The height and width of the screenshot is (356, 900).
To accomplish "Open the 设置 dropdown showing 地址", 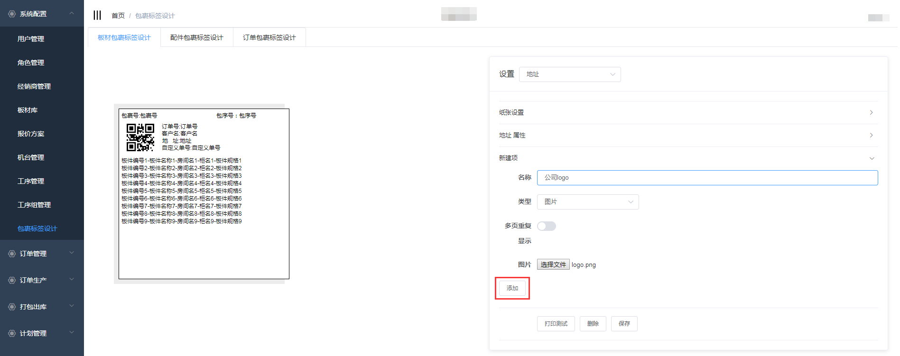I will 569,74.
